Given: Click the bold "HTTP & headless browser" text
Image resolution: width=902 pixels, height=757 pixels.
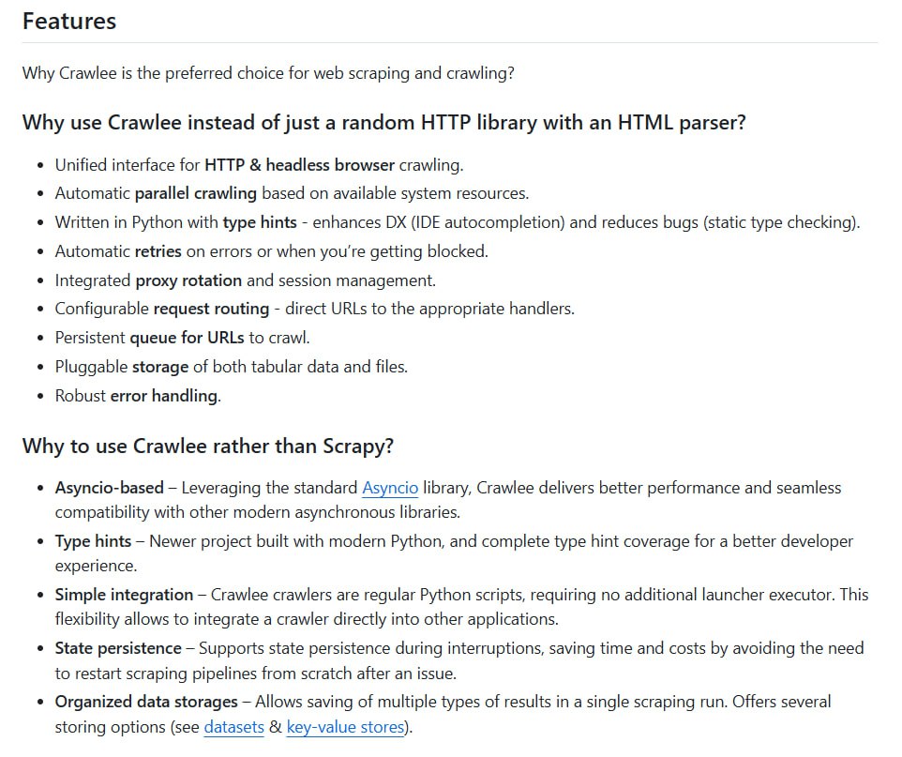Looking at the screenshot, I should (x=300, y=165).
